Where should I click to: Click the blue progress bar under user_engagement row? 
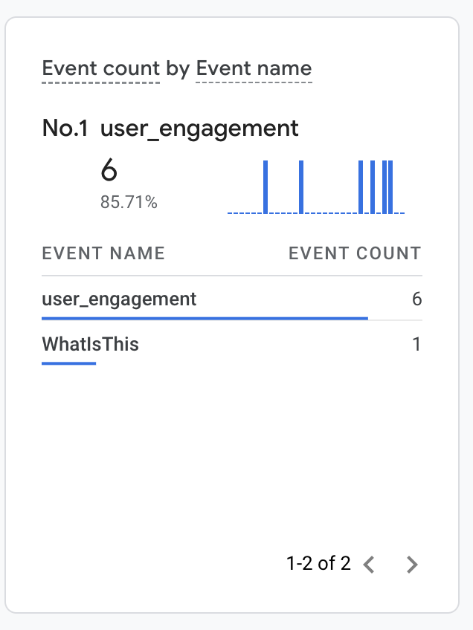tap(205, 318)
